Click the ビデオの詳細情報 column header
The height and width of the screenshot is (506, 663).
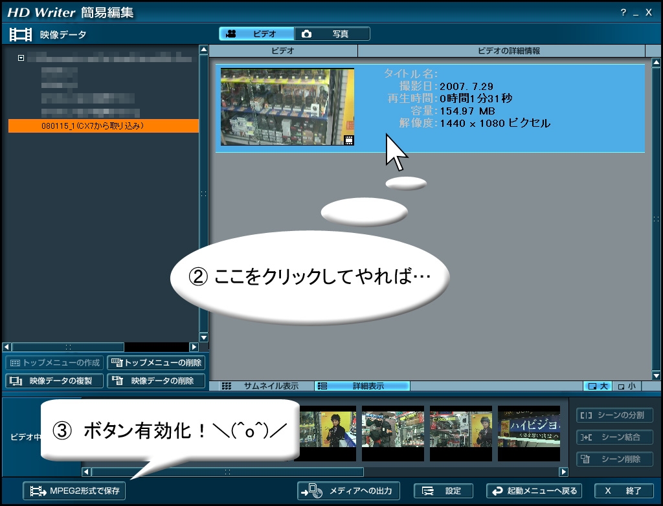pos(502,50)
